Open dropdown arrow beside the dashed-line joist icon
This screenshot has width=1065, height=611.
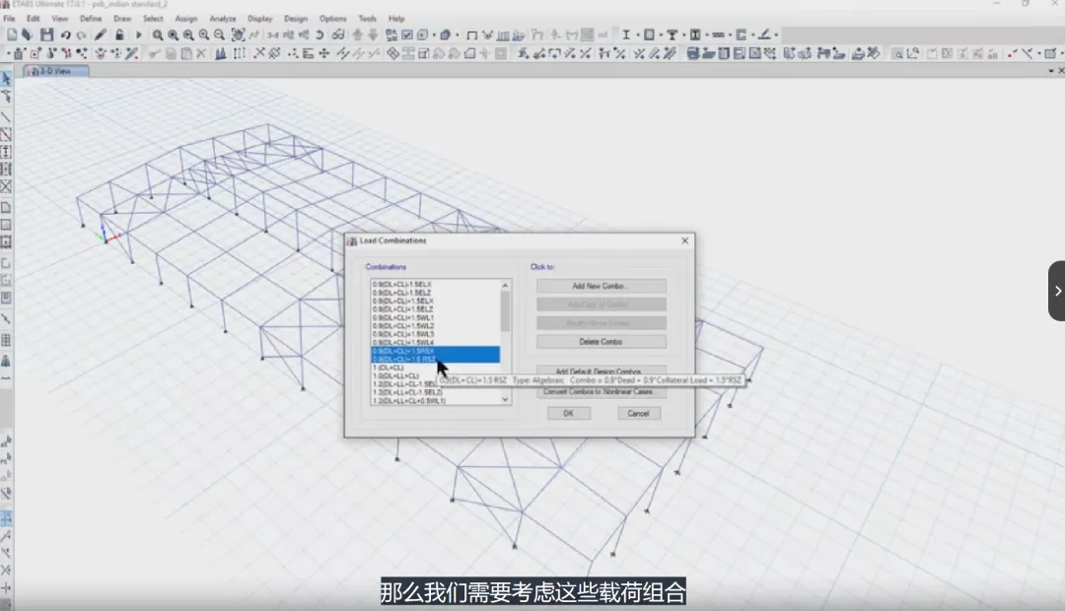click(x=730, y=34)
